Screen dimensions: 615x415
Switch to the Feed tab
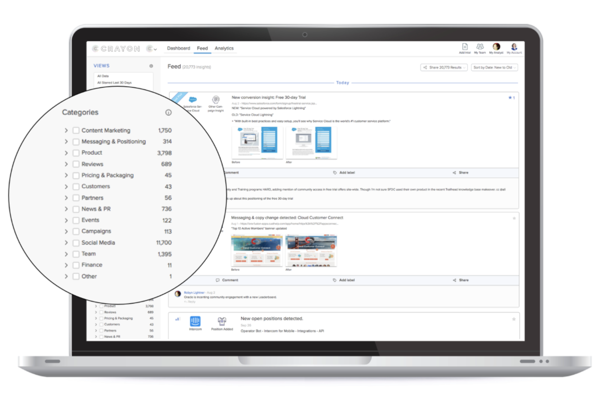pyautogui.click(x=203, y=48)
